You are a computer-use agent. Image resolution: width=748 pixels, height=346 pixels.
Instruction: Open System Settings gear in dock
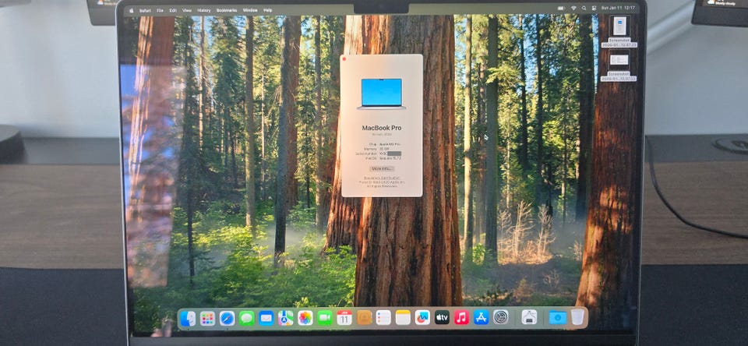click(x=501, y=317)
